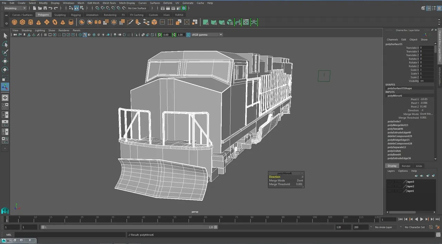
Task: Switch to the Sculpting shelf tab
Action: pos(60,15)
